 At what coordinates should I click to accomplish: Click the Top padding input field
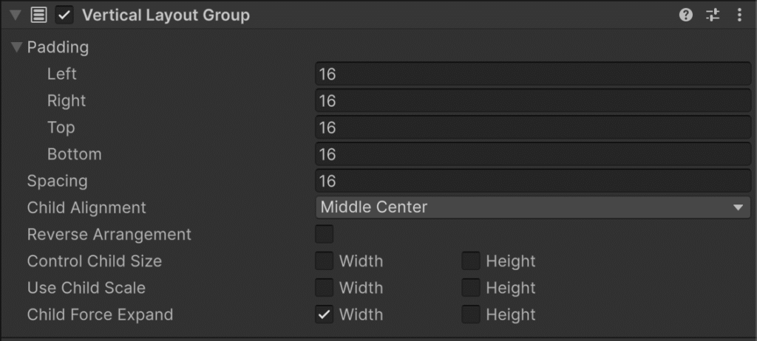(x=533, y=128)
